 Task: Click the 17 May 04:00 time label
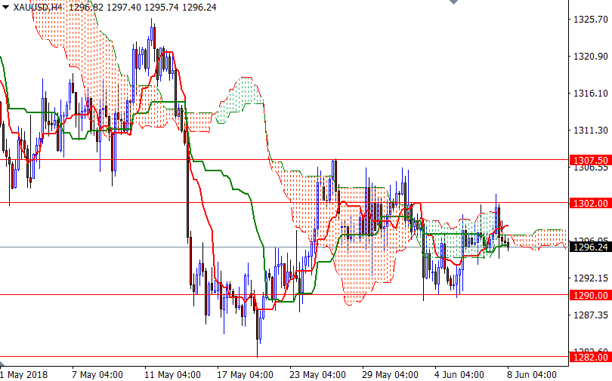click(245, 374)
